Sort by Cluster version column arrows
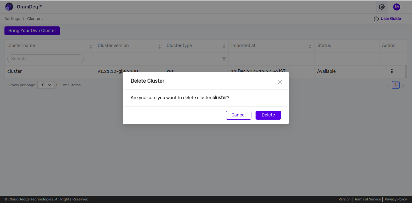This screenshot has height=203, width=412. point(159,47)
